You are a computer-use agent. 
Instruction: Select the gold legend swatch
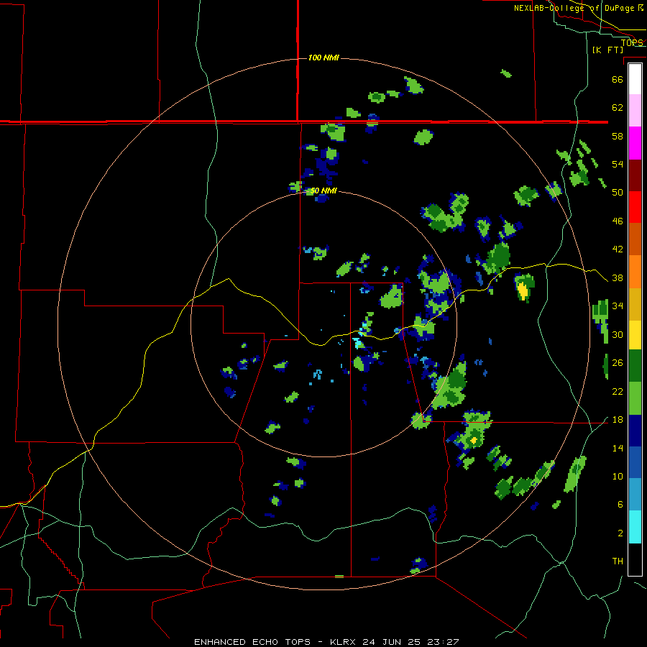tap(635, 304)
